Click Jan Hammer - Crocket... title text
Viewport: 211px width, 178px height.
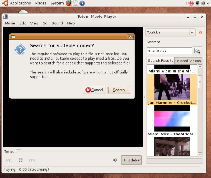(x=172, y=103)
